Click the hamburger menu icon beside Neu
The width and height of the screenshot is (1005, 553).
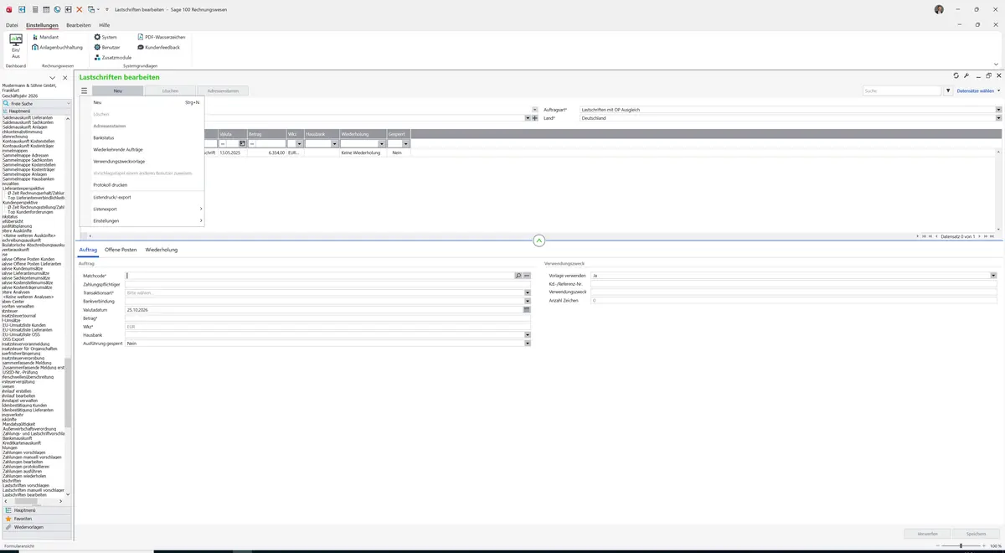point(84,90)
